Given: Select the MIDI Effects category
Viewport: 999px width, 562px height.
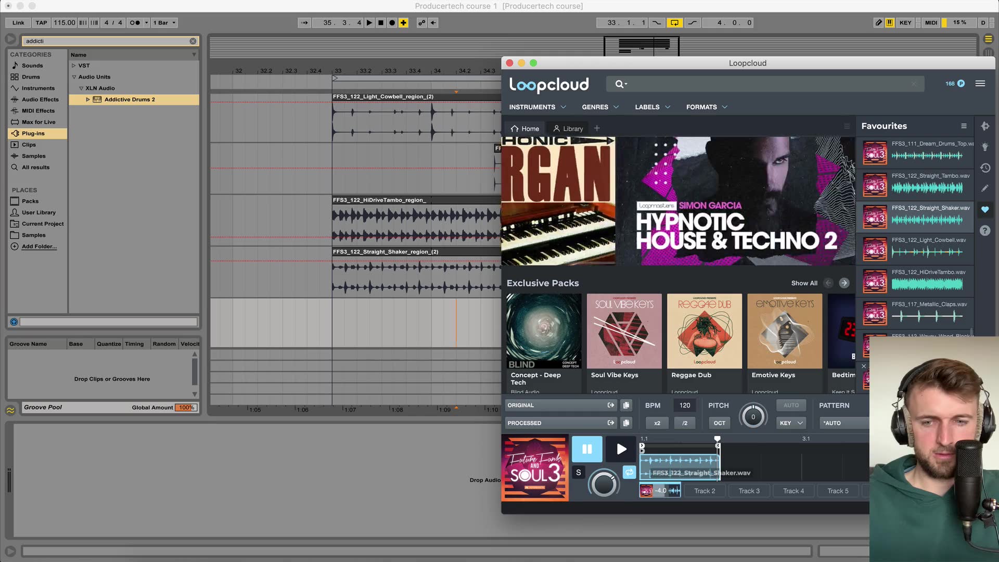Looking at the screenshot, I should tap(38, 111).
